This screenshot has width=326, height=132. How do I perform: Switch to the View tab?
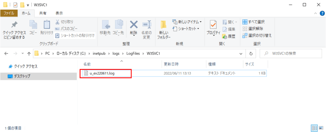tap(59, 13)
